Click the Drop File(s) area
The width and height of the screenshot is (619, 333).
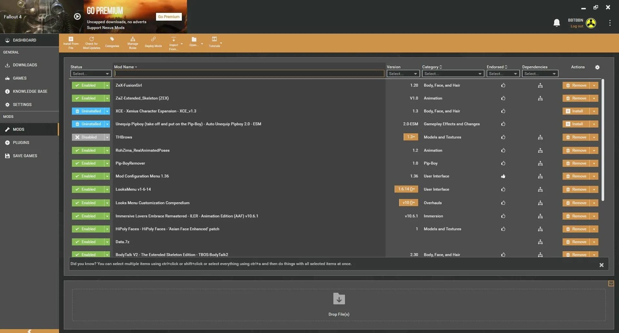339,305
